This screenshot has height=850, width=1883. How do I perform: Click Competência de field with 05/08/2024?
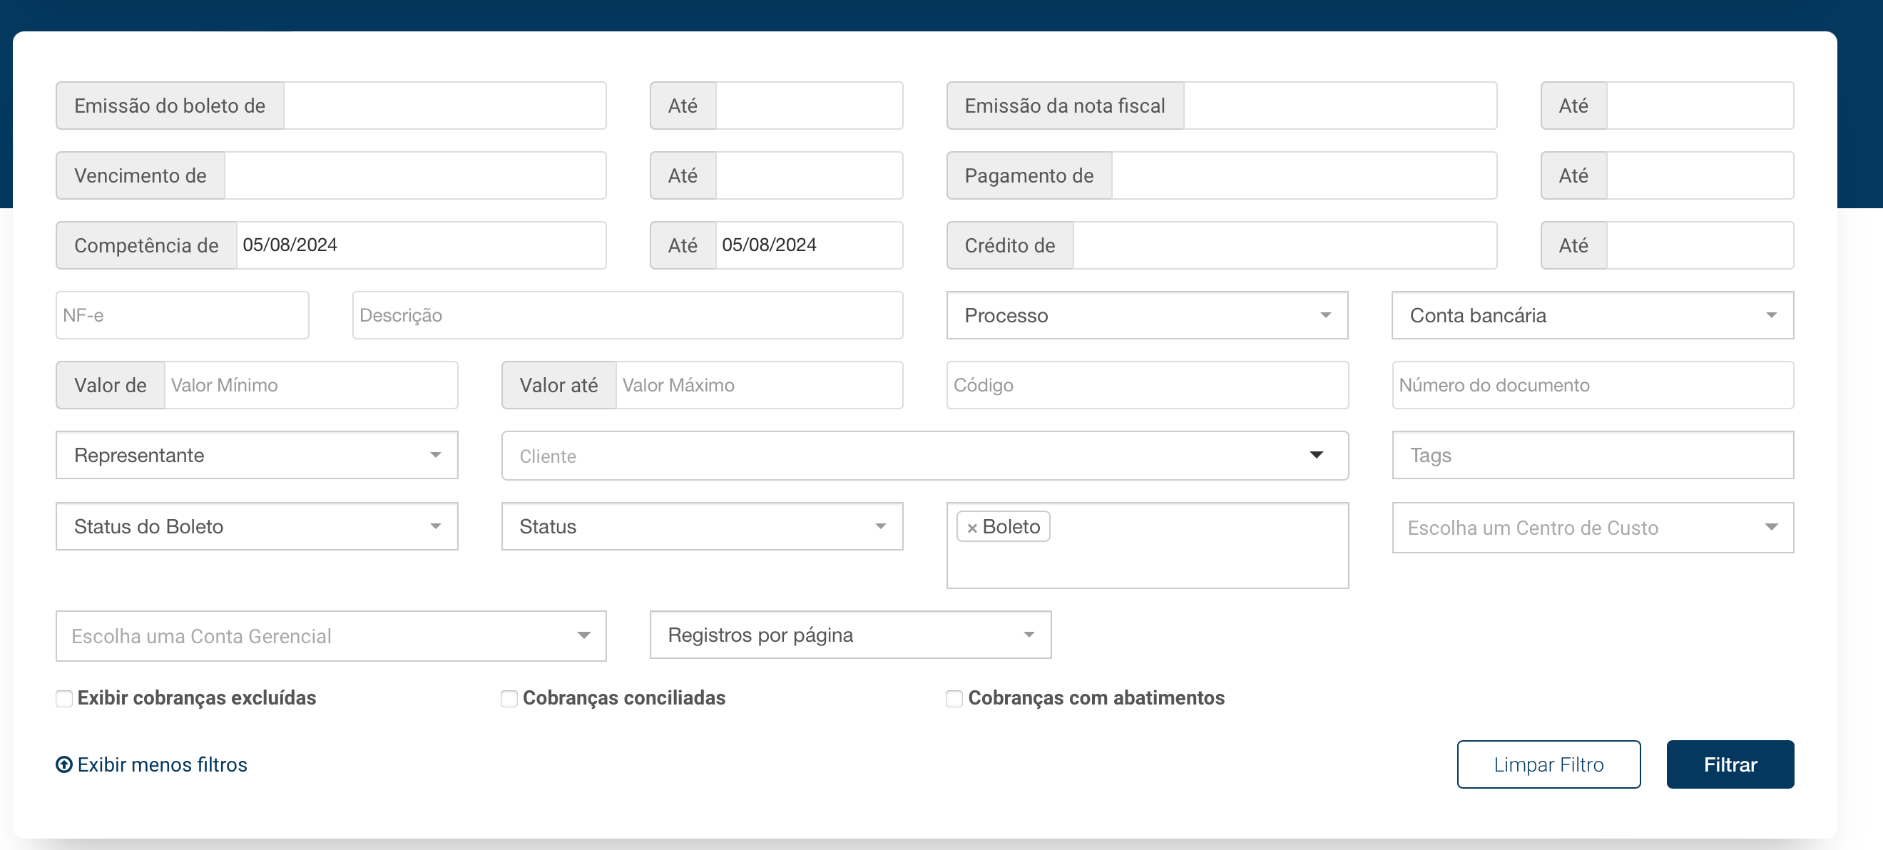coord(421,245)
